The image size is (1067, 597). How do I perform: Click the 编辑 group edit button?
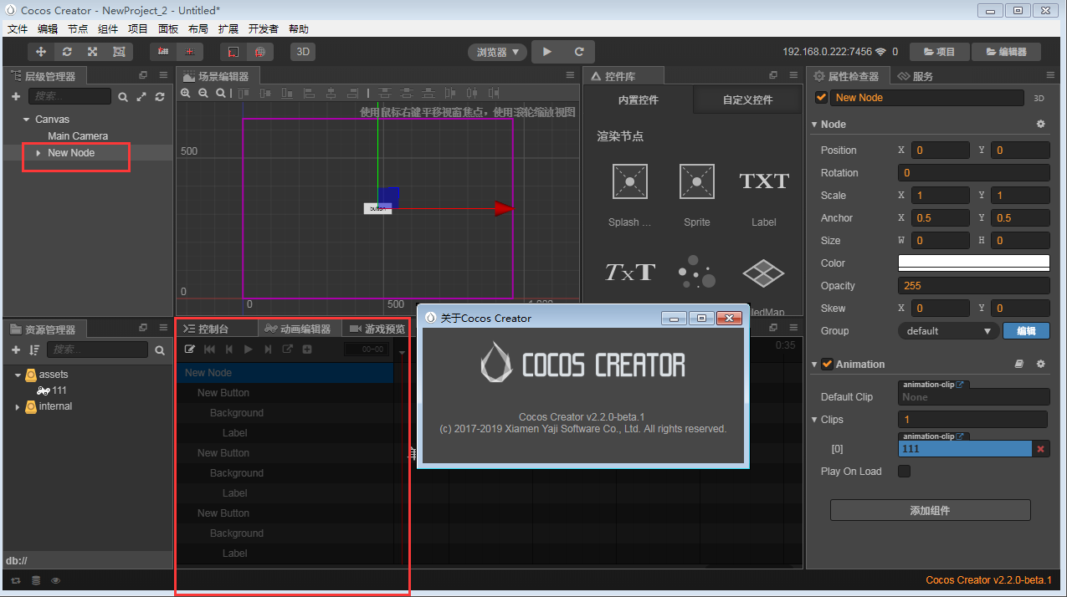point(1026,330)
